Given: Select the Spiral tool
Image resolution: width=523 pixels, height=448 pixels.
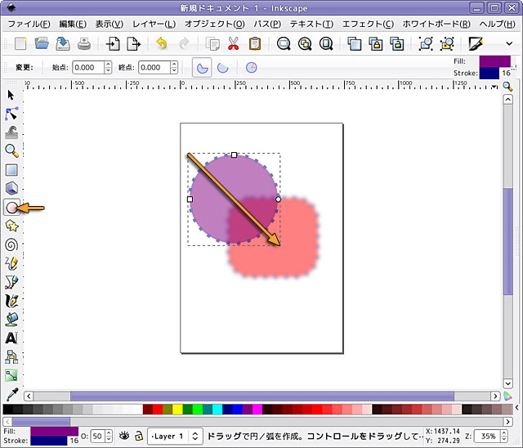Looking at the screenshot, I should [x=11, y=244].
